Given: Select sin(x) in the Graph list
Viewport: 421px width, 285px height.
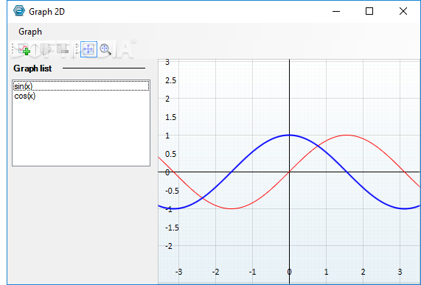Looking at the screenshot, I should coord(81,86).
